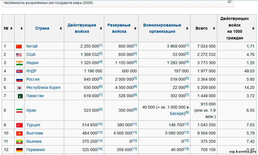Select the total value 9 564 000
258x155 pixels.
[x=206, y=133]
